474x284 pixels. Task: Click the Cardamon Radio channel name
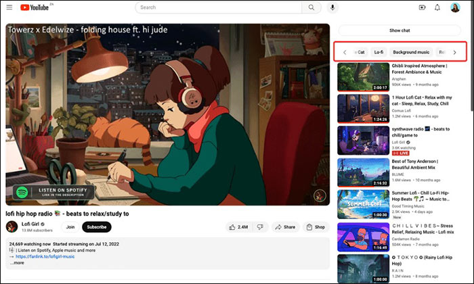point(406,239)
